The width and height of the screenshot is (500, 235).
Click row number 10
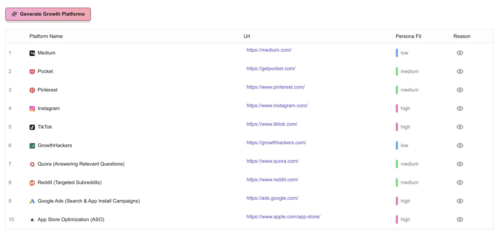point(11,219)
